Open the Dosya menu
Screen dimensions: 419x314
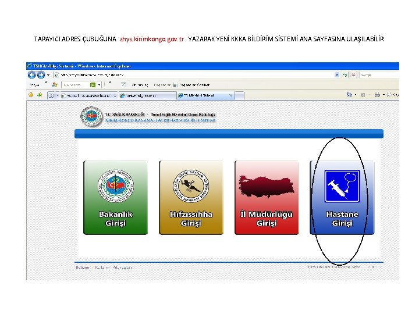(x=34, y=85)
